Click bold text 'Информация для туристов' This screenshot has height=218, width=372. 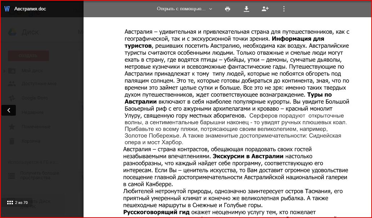pos(224,42)
